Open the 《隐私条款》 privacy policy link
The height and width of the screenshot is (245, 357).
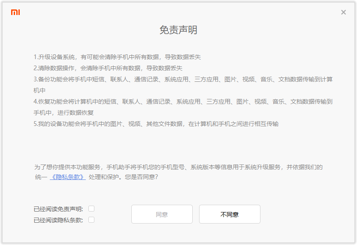click(67, 176)
